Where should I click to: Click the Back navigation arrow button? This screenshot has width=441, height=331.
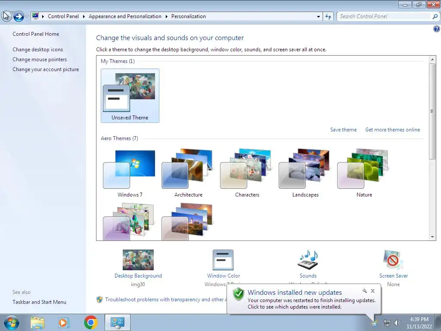pos(6,16)
